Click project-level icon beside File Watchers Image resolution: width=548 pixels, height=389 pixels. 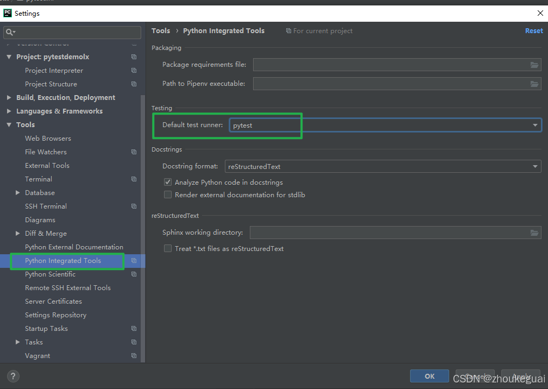click(x=134, y=152)
